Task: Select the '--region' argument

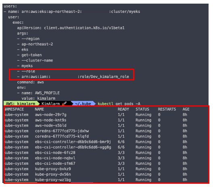Action: (x=28, y=39)
